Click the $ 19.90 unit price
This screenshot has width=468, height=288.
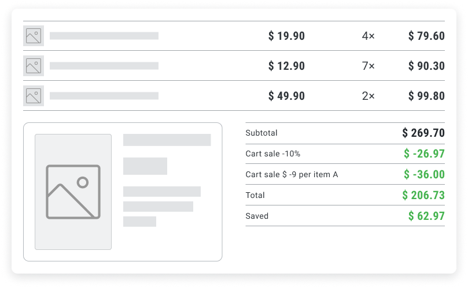pos(286,36)
